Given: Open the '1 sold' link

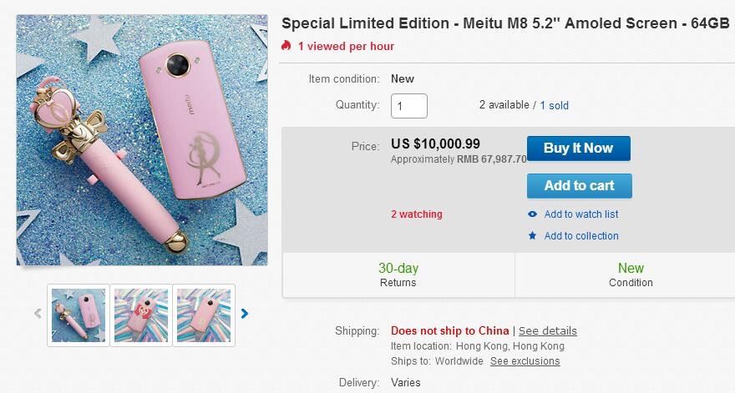Looking at the screenshot, I should click(x=555, y=105).
